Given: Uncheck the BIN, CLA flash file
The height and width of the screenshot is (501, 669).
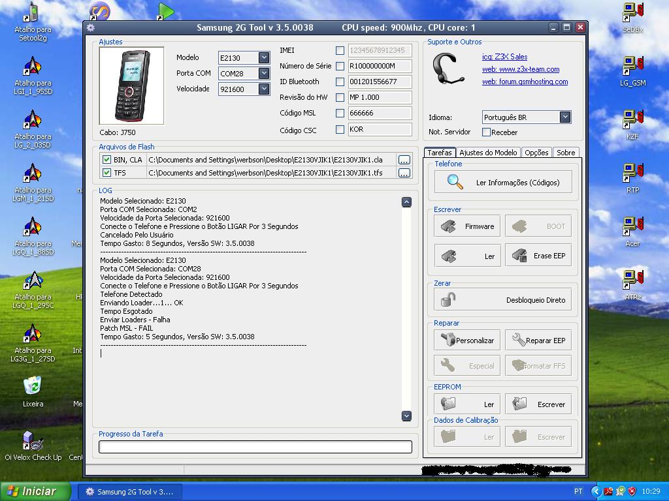Looking at the screenshot, I should pyautogui.click(x=106, y=160).
